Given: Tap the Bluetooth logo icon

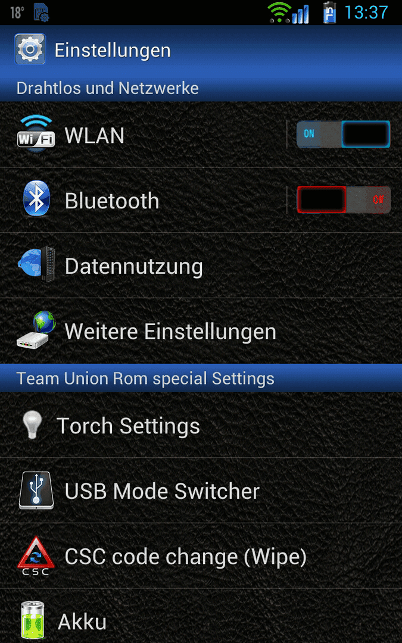Looking at the screenshot, I should click(36, 199).
